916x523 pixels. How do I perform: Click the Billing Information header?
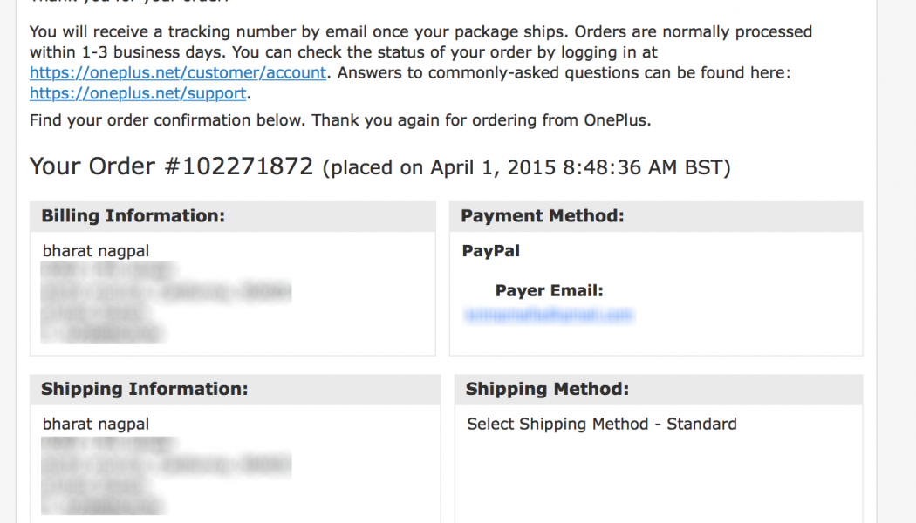[133, 216]
